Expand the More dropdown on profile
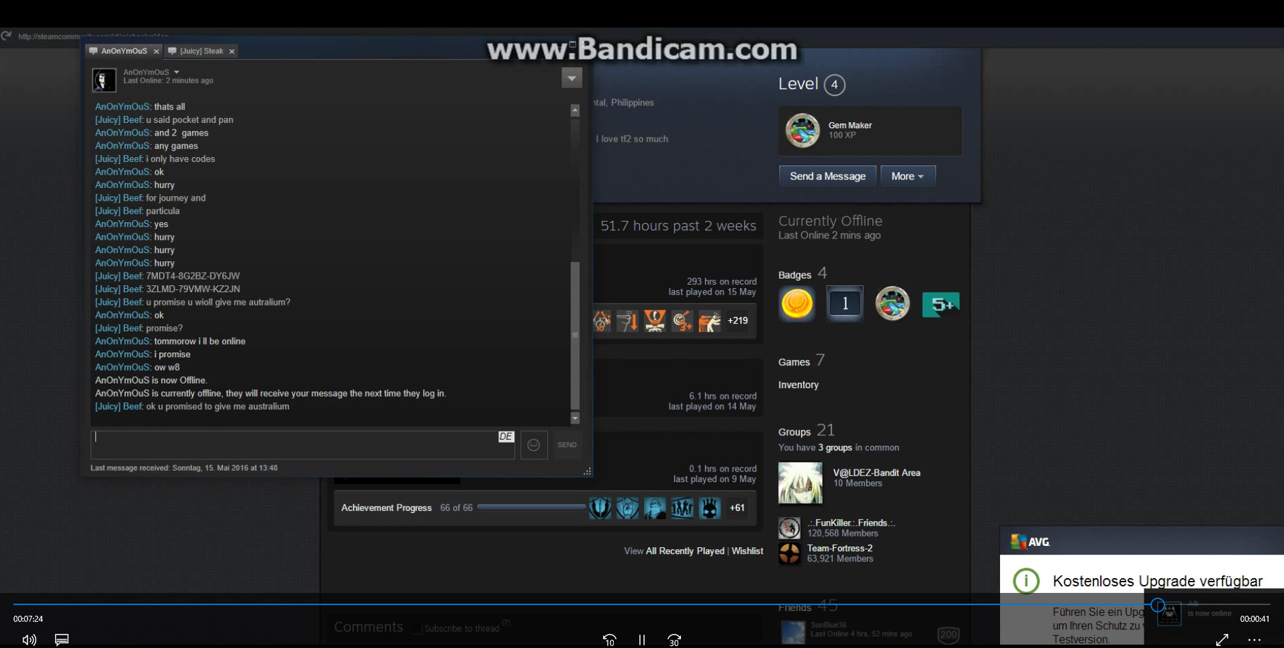 pos(907,176)
